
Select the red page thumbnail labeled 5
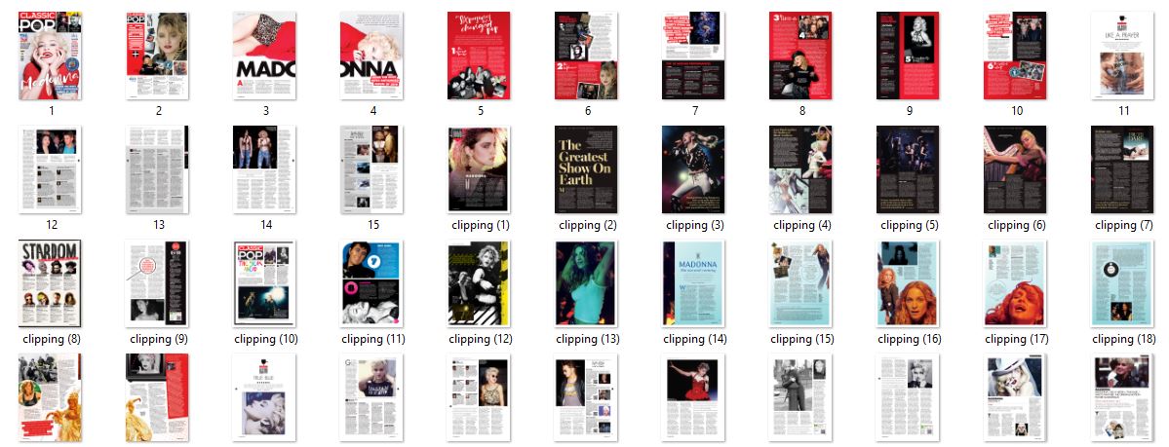pos(480,56)
